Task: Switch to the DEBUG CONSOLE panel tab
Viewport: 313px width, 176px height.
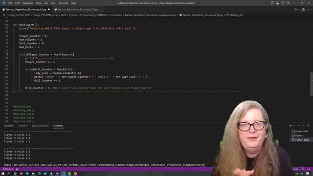Action: pyautogui.click(x=40, y=126)
